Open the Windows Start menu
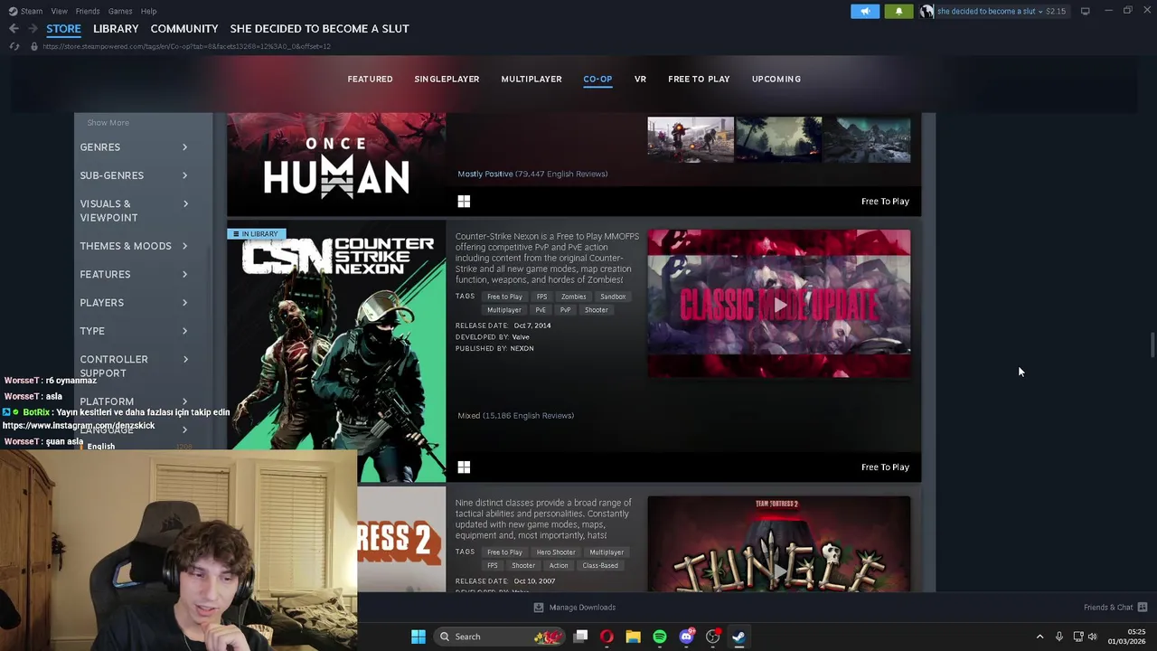Screen dimensions: 1157x651 coord(418,637)
